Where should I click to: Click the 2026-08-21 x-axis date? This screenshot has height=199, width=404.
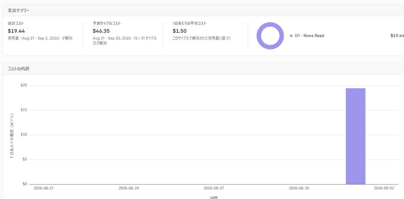coord(43,188)
